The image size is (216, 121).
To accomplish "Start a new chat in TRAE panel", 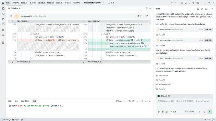I will click(x=198, y=9).
